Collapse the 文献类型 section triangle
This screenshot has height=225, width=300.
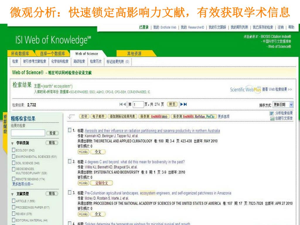12,194
